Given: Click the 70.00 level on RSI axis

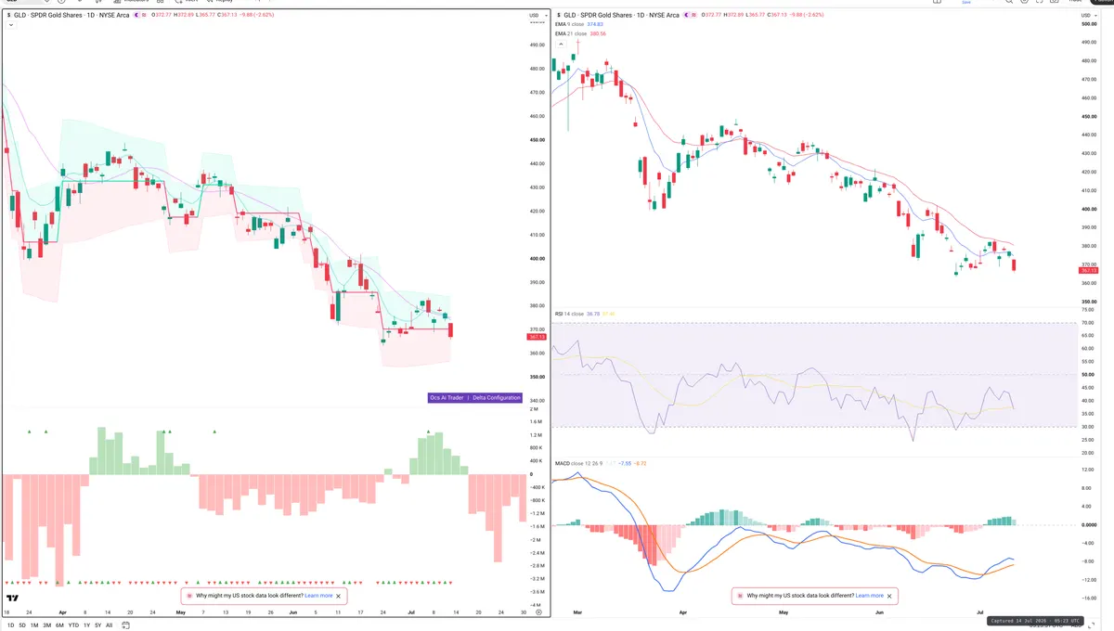Looking at the screenshot, I should 1087,323.
